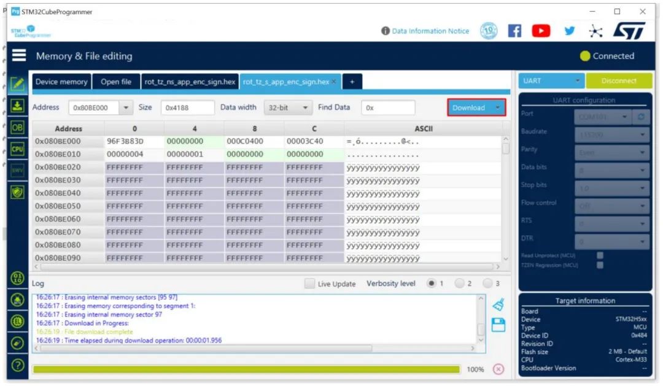Click the Size input field
This screenshot has height=386, width=663.
coord(187,108)
